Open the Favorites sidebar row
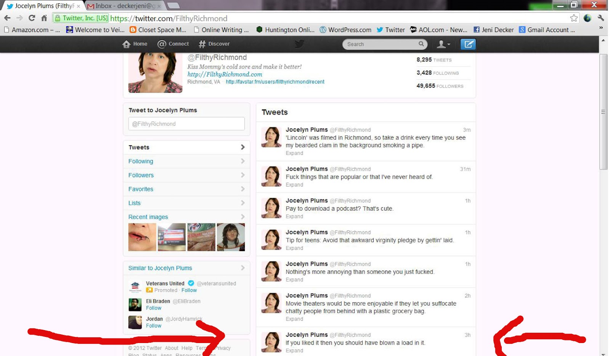This screenshot has width=610, height=356. (x=186, y=189)
